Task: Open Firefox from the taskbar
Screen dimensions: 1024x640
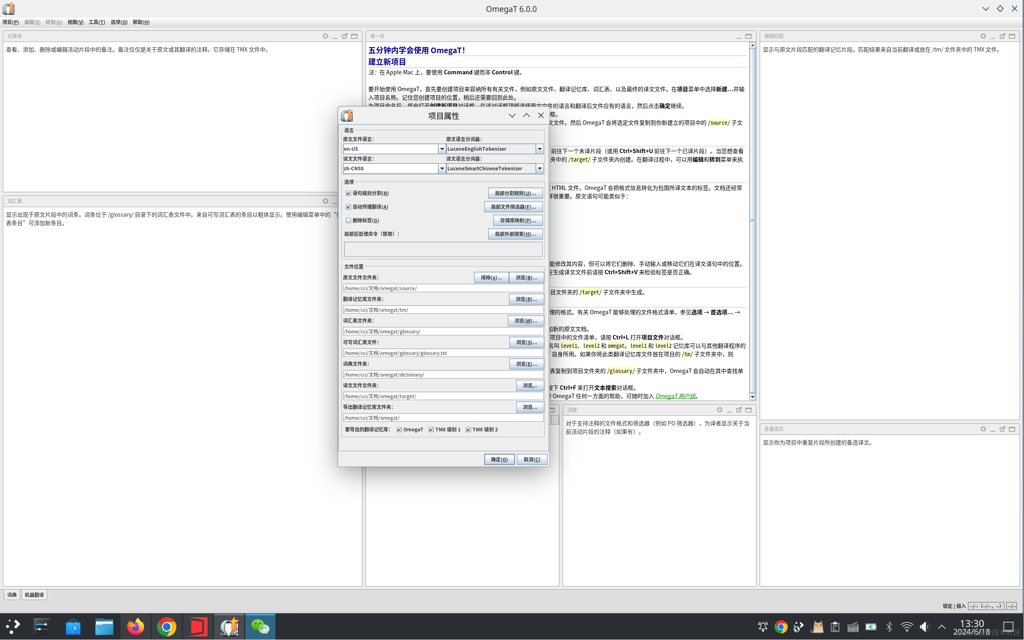Action: [136, 626]
